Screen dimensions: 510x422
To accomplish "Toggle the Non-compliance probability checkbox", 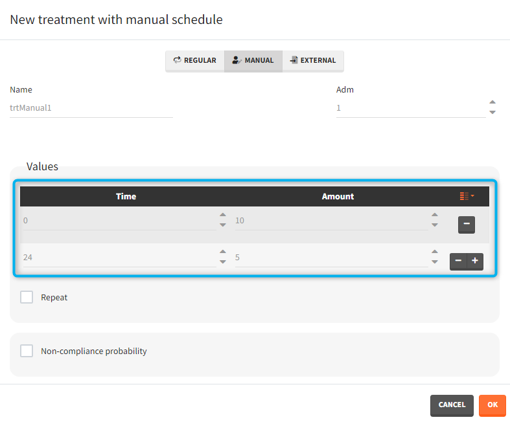I will 27,351.
